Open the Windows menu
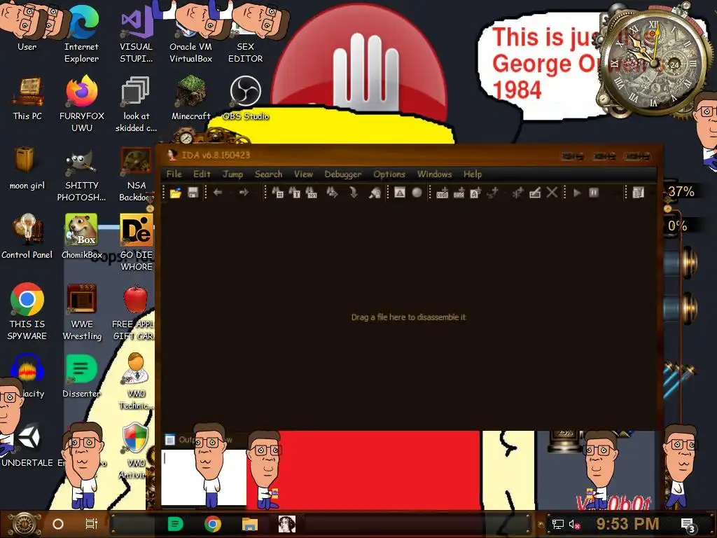The width and height of the screenshot is (717, 538). pos(434,174)
